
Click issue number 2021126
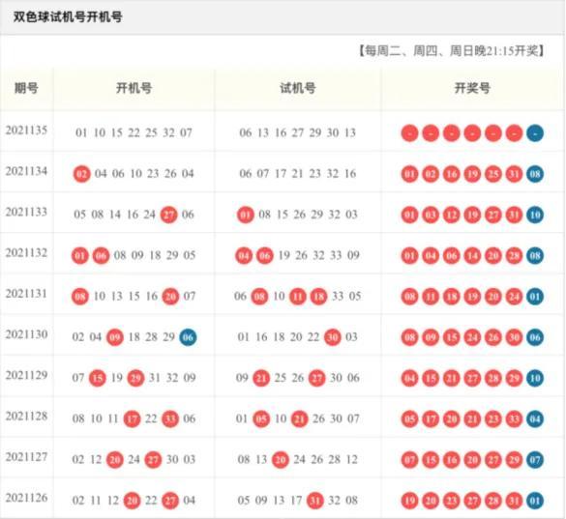pos(26,498)
